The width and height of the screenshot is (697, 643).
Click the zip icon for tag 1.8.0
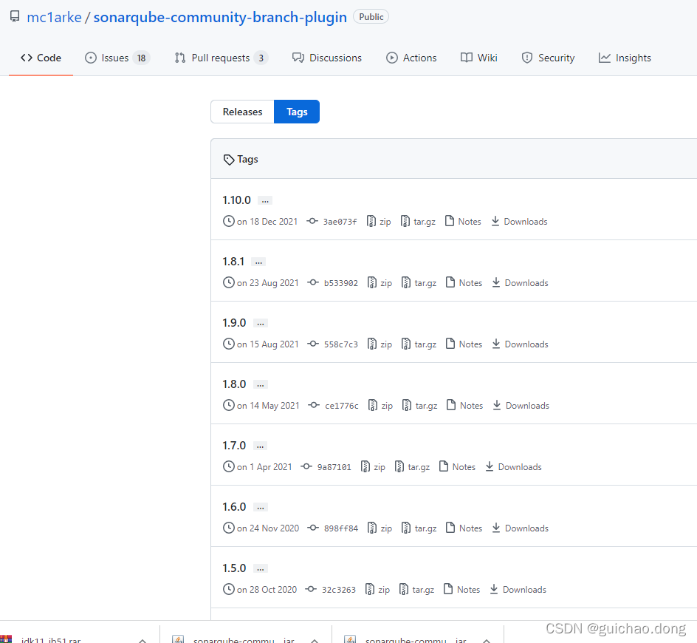[x=373, y=405]
